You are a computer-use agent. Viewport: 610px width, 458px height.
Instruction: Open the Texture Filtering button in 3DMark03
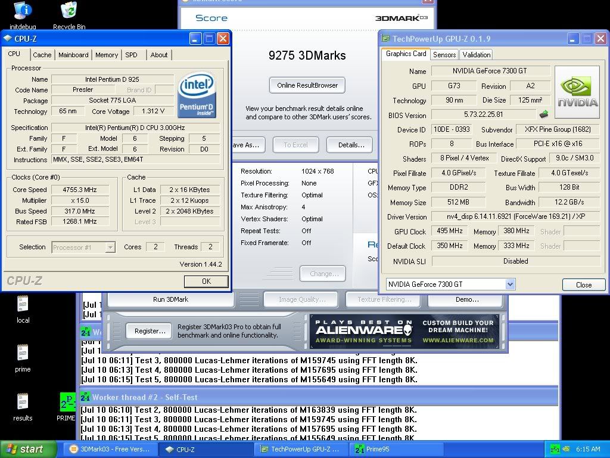click(x=384, y=299)
